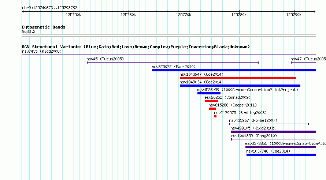Viewport: 326px width, 180px height.
Task: Select the blue nsv825072 gain bar
Action: click(x=234, y=70)
